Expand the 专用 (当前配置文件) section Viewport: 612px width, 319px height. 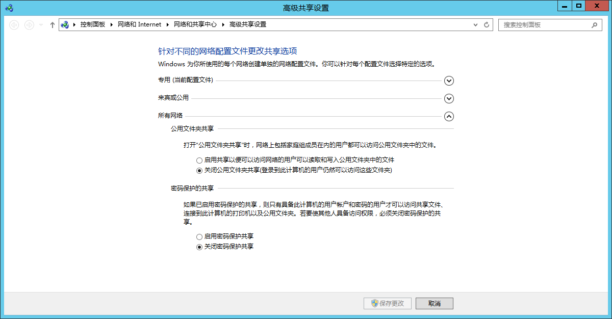(449, 81)
